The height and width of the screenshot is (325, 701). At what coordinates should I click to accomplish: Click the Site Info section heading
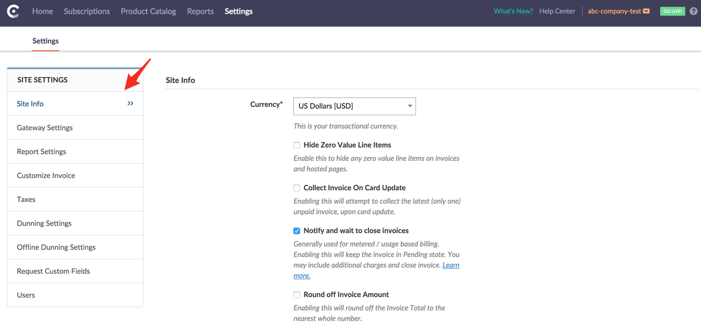[x=180, y=80]
